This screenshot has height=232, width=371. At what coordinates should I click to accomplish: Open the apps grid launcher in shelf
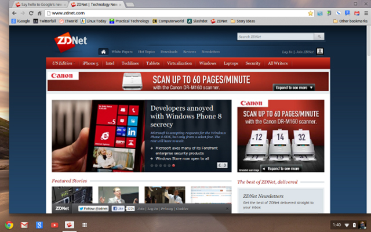coord(85,225)
